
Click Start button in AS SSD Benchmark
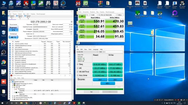click(x=91, y=92)
